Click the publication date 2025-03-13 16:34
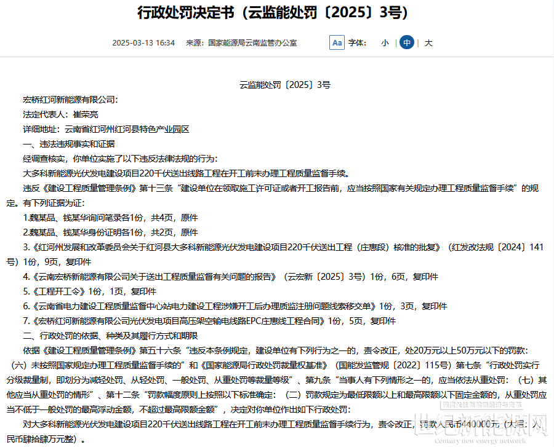554x447 pixels. pos(143,43)
